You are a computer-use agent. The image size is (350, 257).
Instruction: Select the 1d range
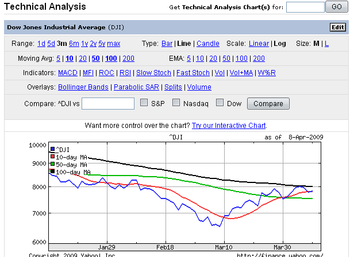(x=41, y=44)
